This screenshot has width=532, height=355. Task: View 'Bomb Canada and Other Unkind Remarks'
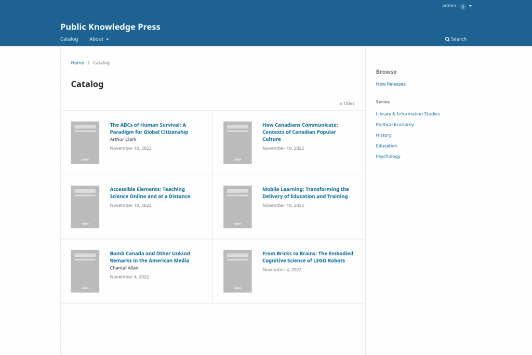point(150,257)
